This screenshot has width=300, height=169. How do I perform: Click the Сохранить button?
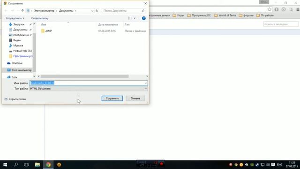112,98
